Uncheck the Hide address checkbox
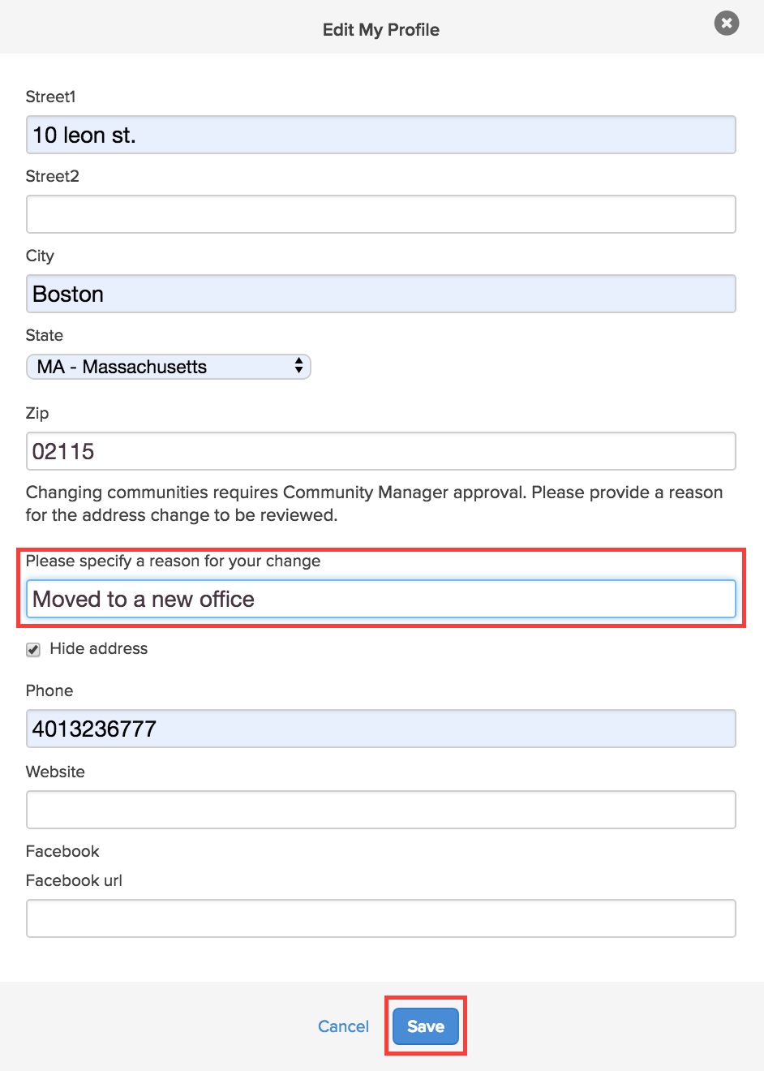The width and height of the screenshot is (764, 1071). 33,649
